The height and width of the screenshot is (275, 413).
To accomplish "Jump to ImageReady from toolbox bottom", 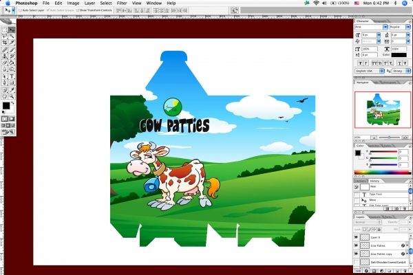I will pyautogui.click(x=8, y=132).
